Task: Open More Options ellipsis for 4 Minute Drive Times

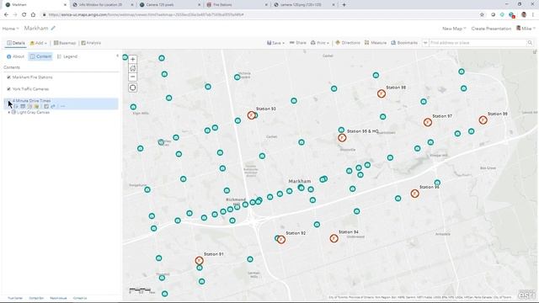Action: [62, 107]
